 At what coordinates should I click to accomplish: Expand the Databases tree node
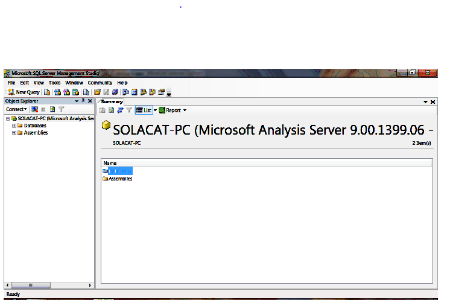(14, 126)
